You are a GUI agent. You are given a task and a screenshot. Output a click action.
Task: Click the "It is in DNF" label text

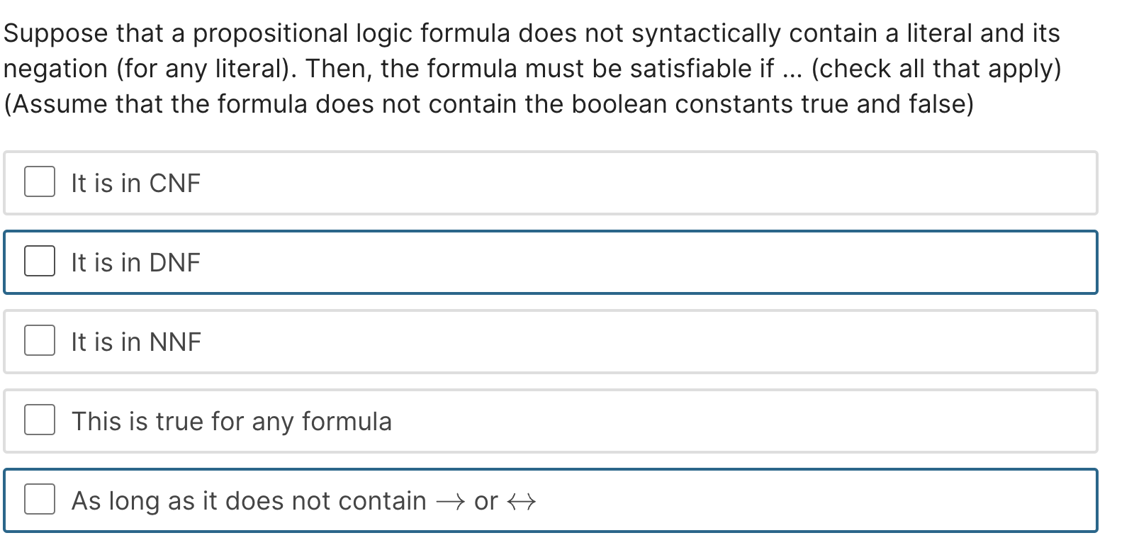click(x=136, y=262)
